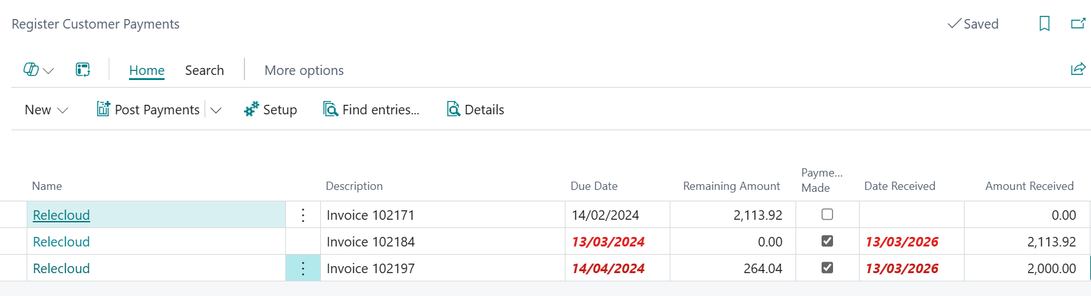This screenshot has width=1091, height=296.
Task: Expand the Post Payments dropdown arrow
Action: click(216, 110)
